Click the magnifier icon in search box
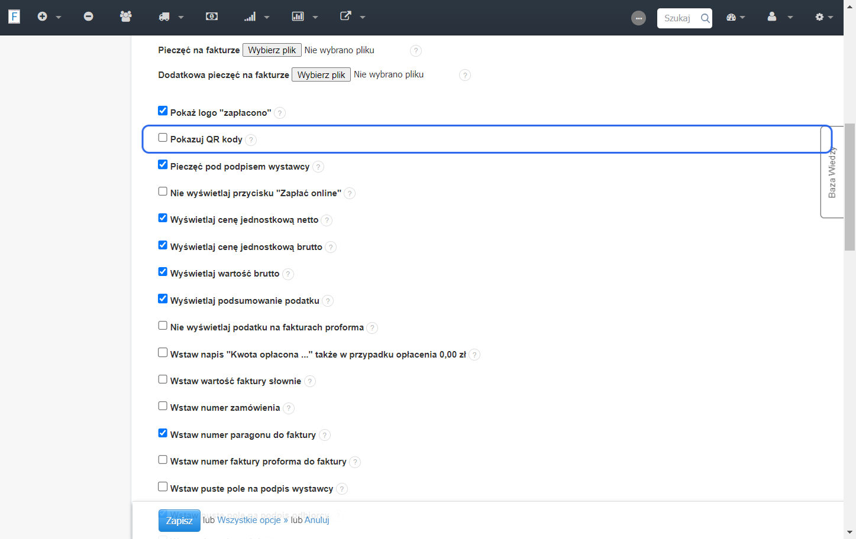856x539 pixels. coord(705,18)
